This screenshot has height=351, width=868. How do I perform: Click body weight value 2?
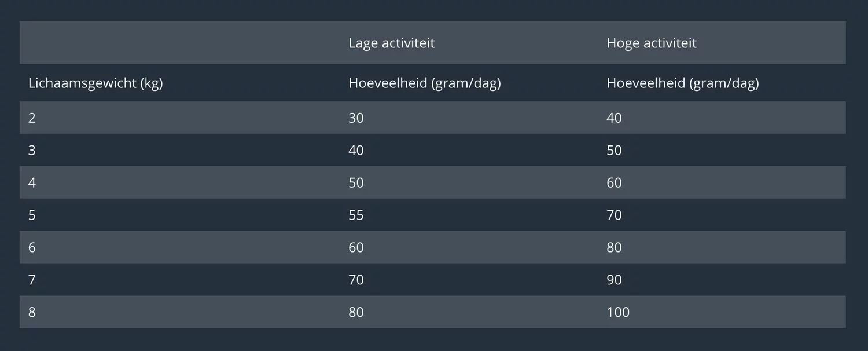pyautogui.click(x=32, y=118)
